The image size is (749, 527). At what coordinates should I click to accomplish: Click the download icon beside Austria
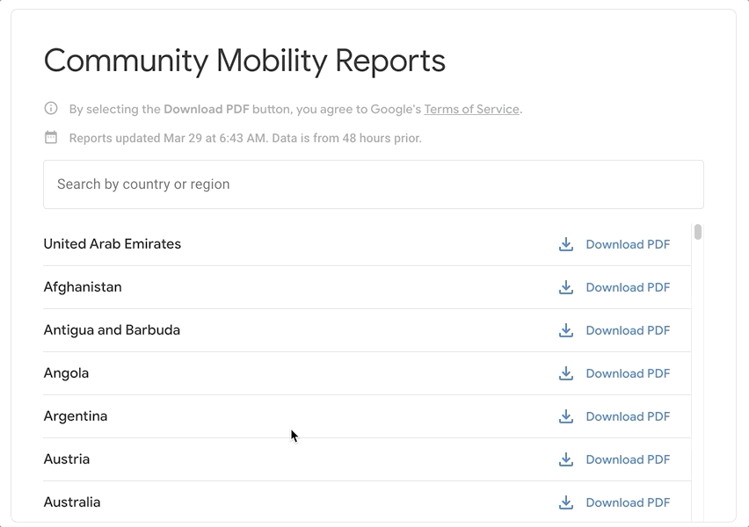[566, 459]
